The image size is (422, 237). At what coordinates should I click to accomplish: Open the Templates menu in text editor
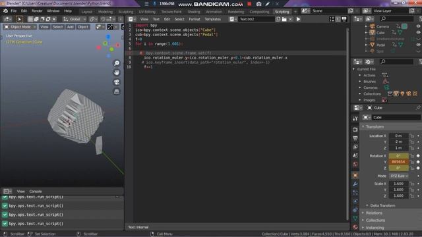(212, 19)
